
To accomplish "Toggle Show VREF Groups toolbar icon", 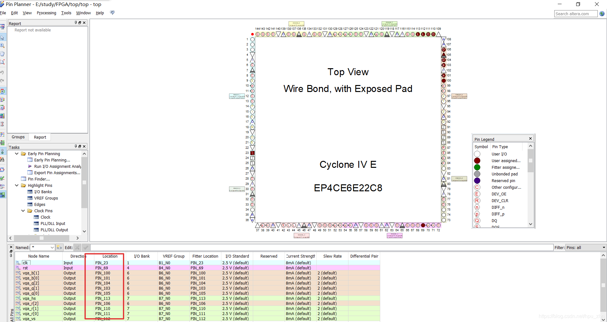I will [x=3, y=100].
